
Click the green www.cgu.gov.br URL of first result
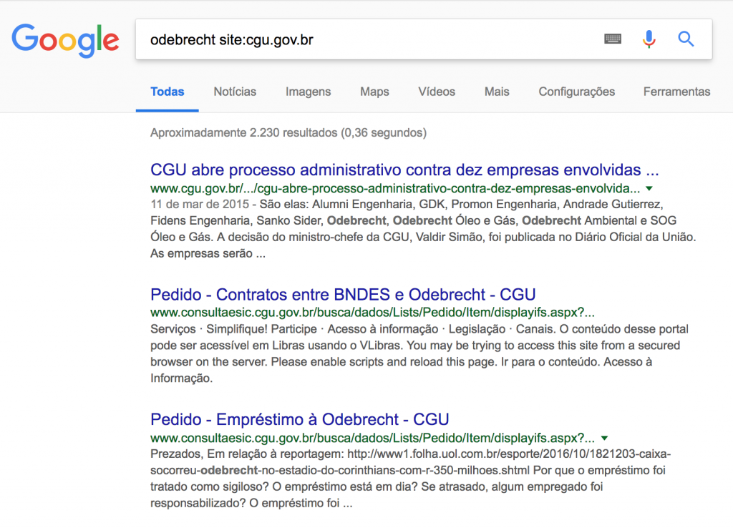pos(394,189)
